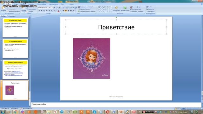Screen dimensions: 203x114
Task: Open the Insert (Вставка) ribbon tab
Action: tap(16, 4)
